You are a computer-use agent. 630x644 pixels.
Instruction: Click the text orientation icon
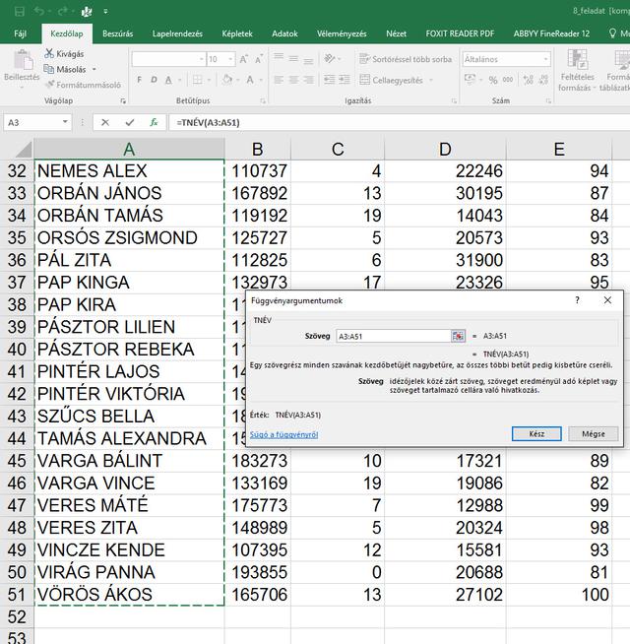pos(330,59)
